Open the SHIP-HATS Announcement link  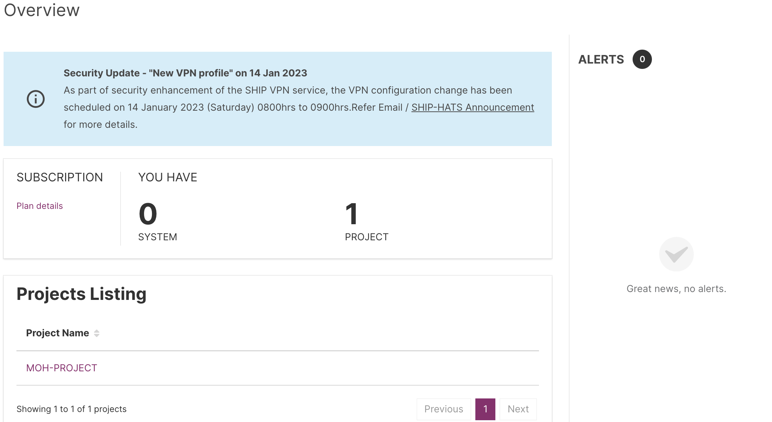472,107
